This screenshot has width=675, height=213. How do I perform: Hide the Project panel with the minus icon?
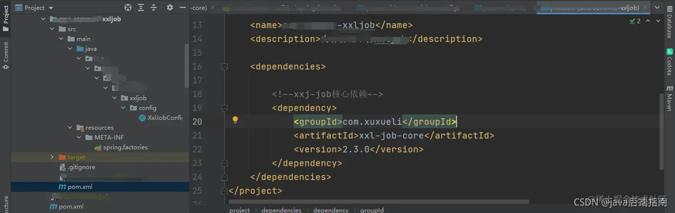tap(183, 7)
